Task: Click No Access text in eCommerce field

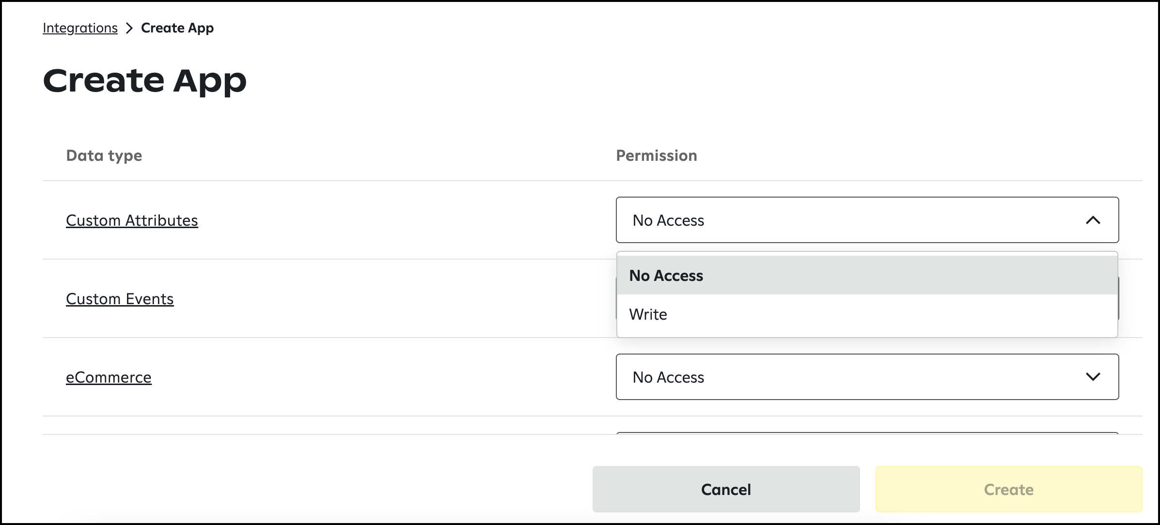Action: [x=668, y=377]
